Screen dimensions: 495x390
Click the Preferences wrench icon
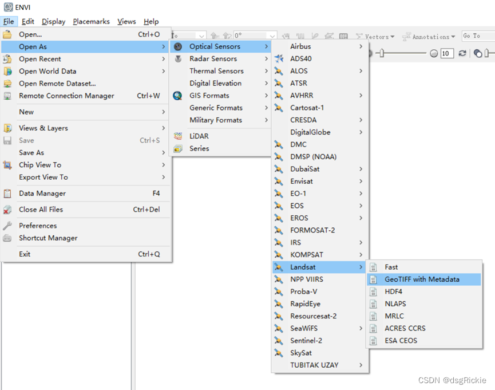pyautogui.click(x=7, y=226)
